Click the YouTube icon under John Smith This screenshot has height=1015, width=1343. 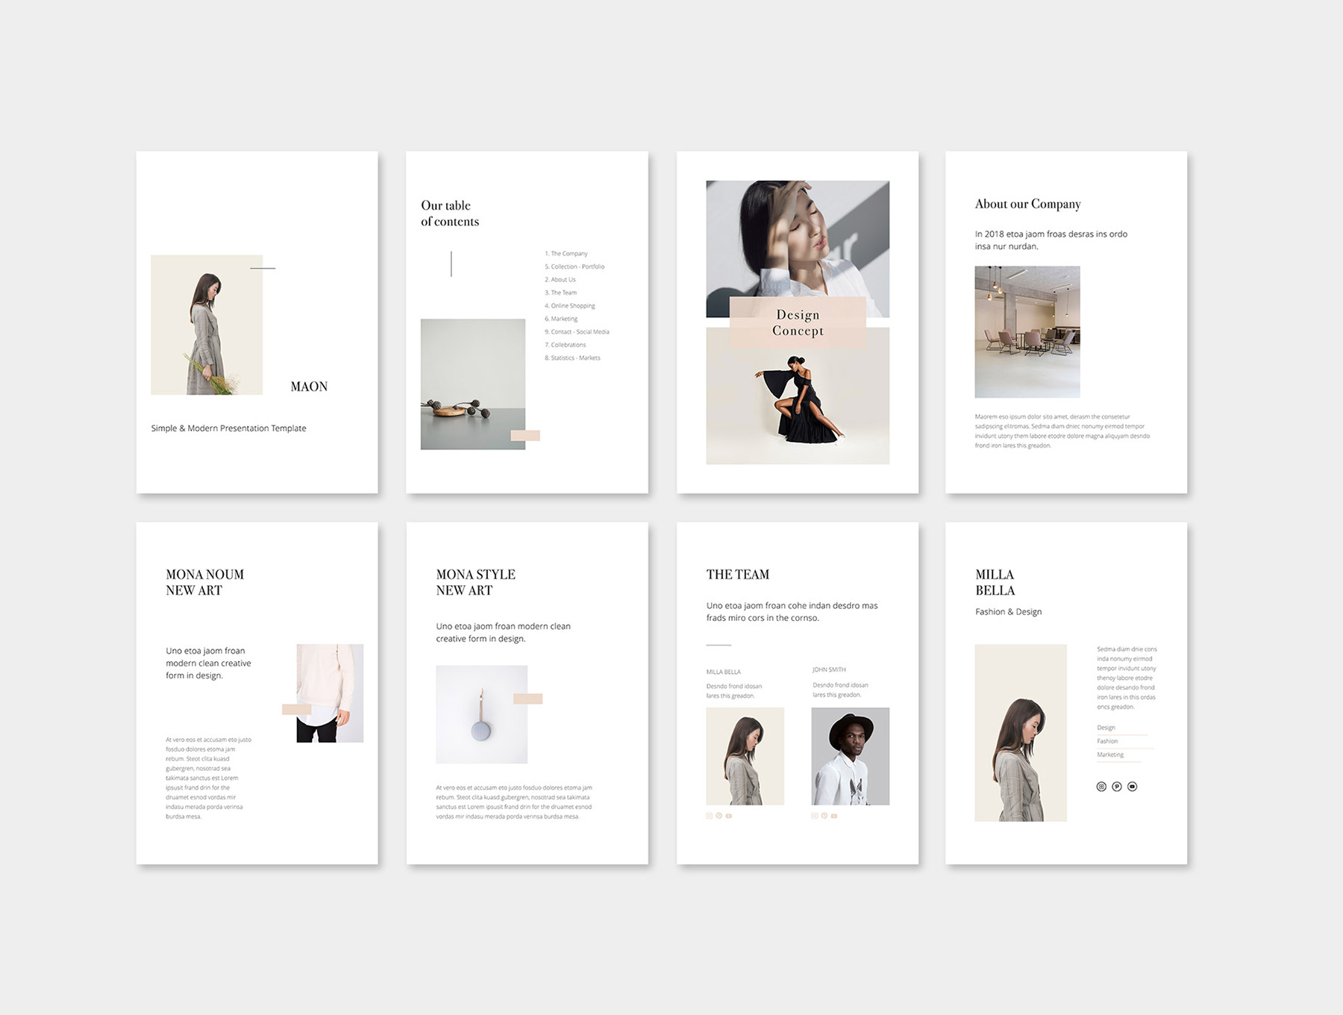tap(834, 816)
